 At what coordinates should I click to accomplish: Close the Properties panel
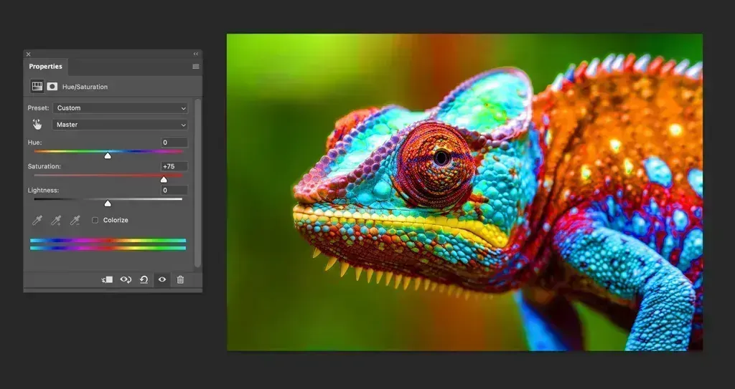click(28, 54)
